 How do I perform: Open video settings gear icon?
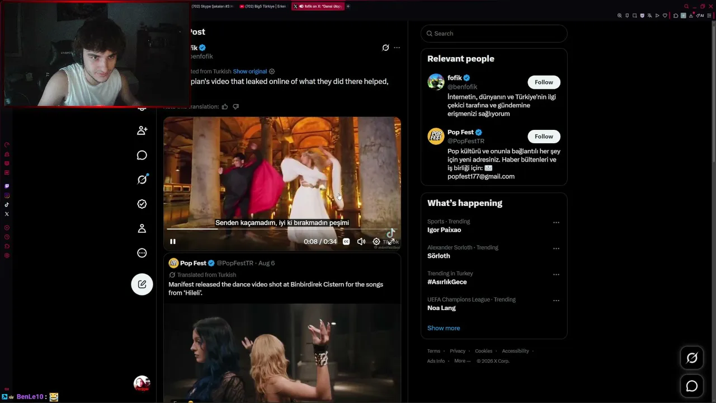(x=376, y=242)
